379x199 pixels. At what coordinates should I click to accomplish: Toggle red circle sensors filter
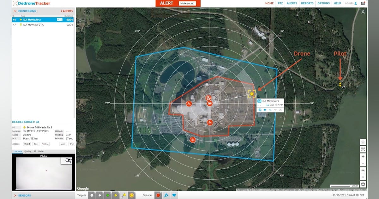pyautogui.click(x=158, y=195)
